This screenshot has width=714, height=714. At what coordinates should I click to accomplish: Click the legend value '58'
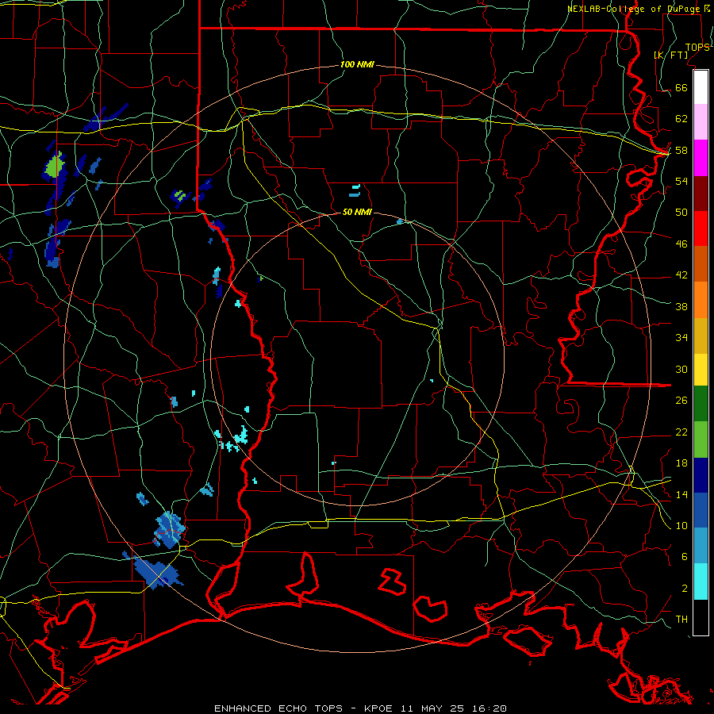(681, 150)
